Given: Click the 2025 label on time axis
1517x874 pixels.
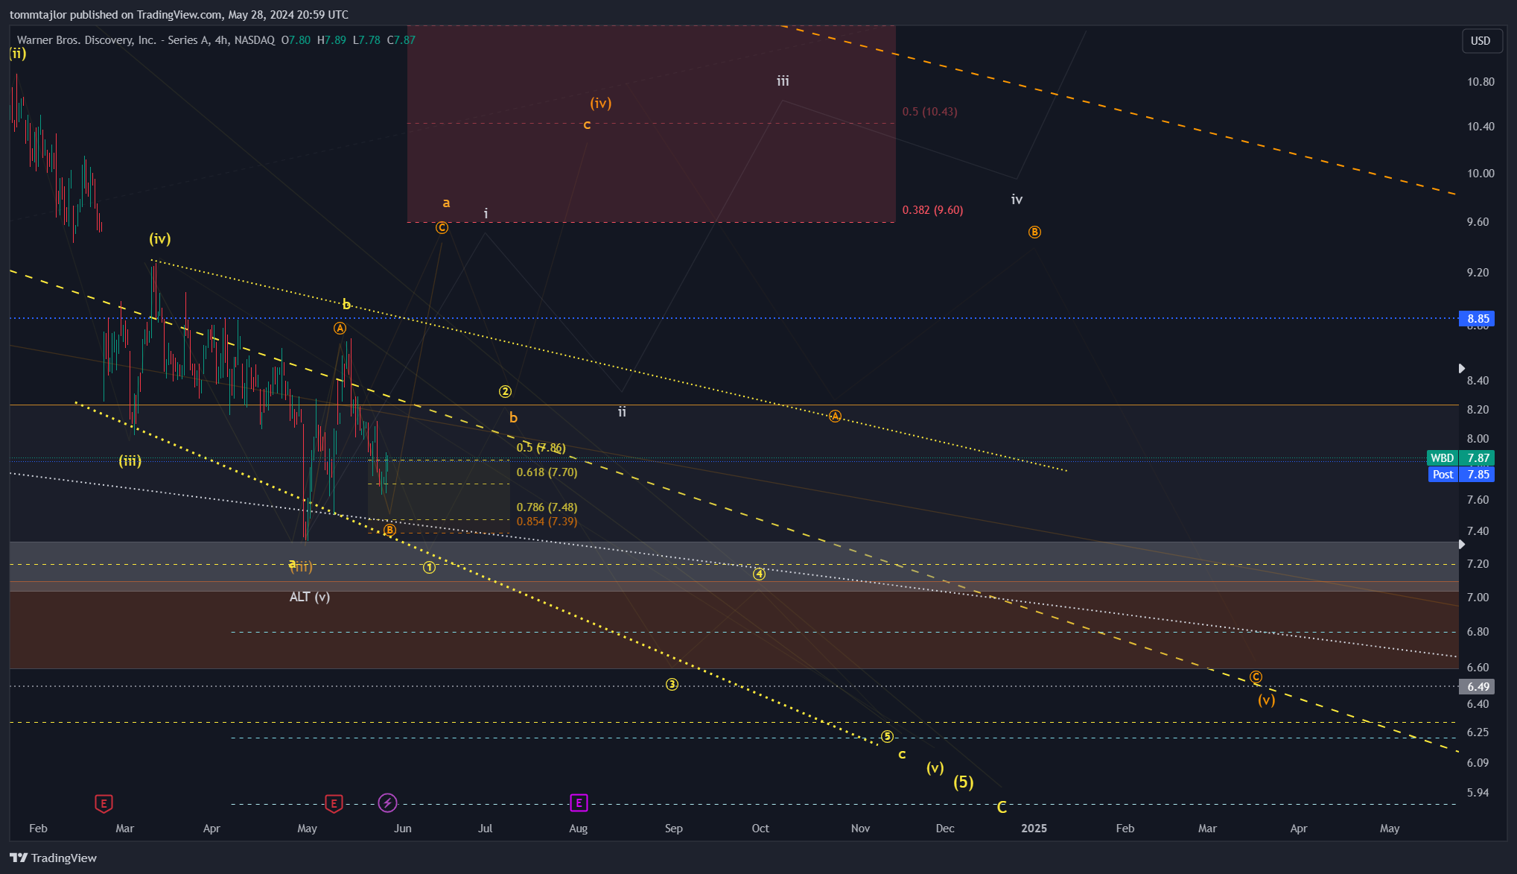Looking at the screenshot, I should pos(1034,829).
